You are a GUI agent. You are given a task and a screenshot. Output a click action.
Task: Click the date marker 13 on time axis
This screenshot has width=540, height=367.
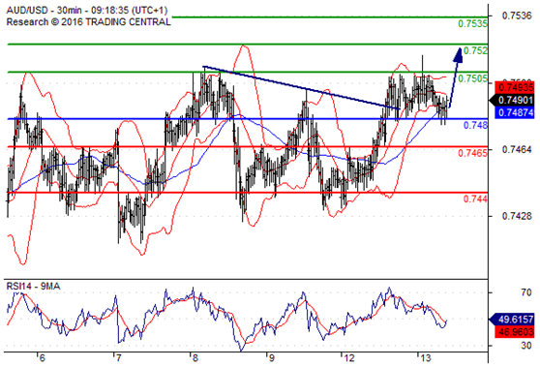[x=425, y=358]
